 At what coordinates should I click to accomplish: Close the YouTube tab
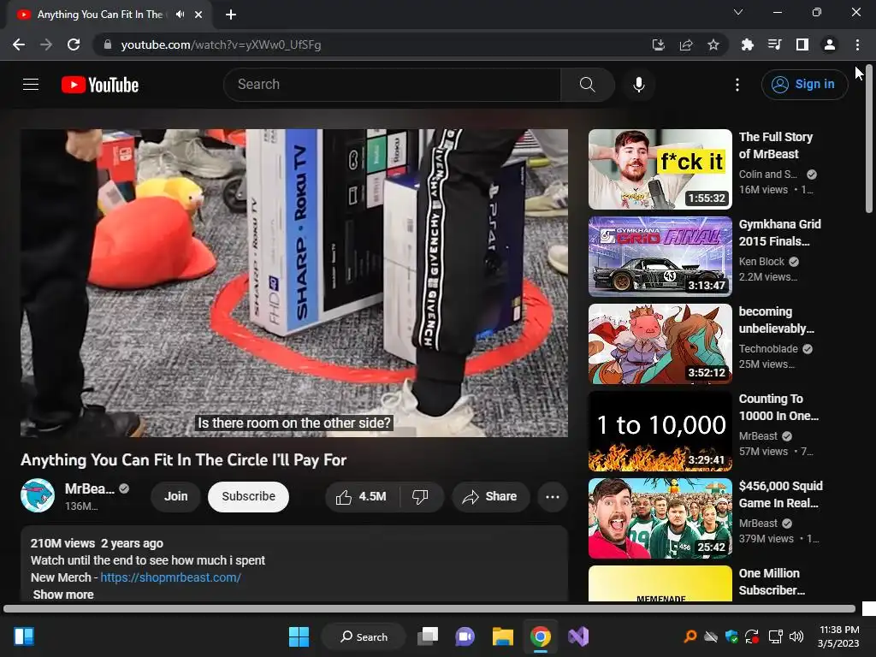click(x=198, y=15)
